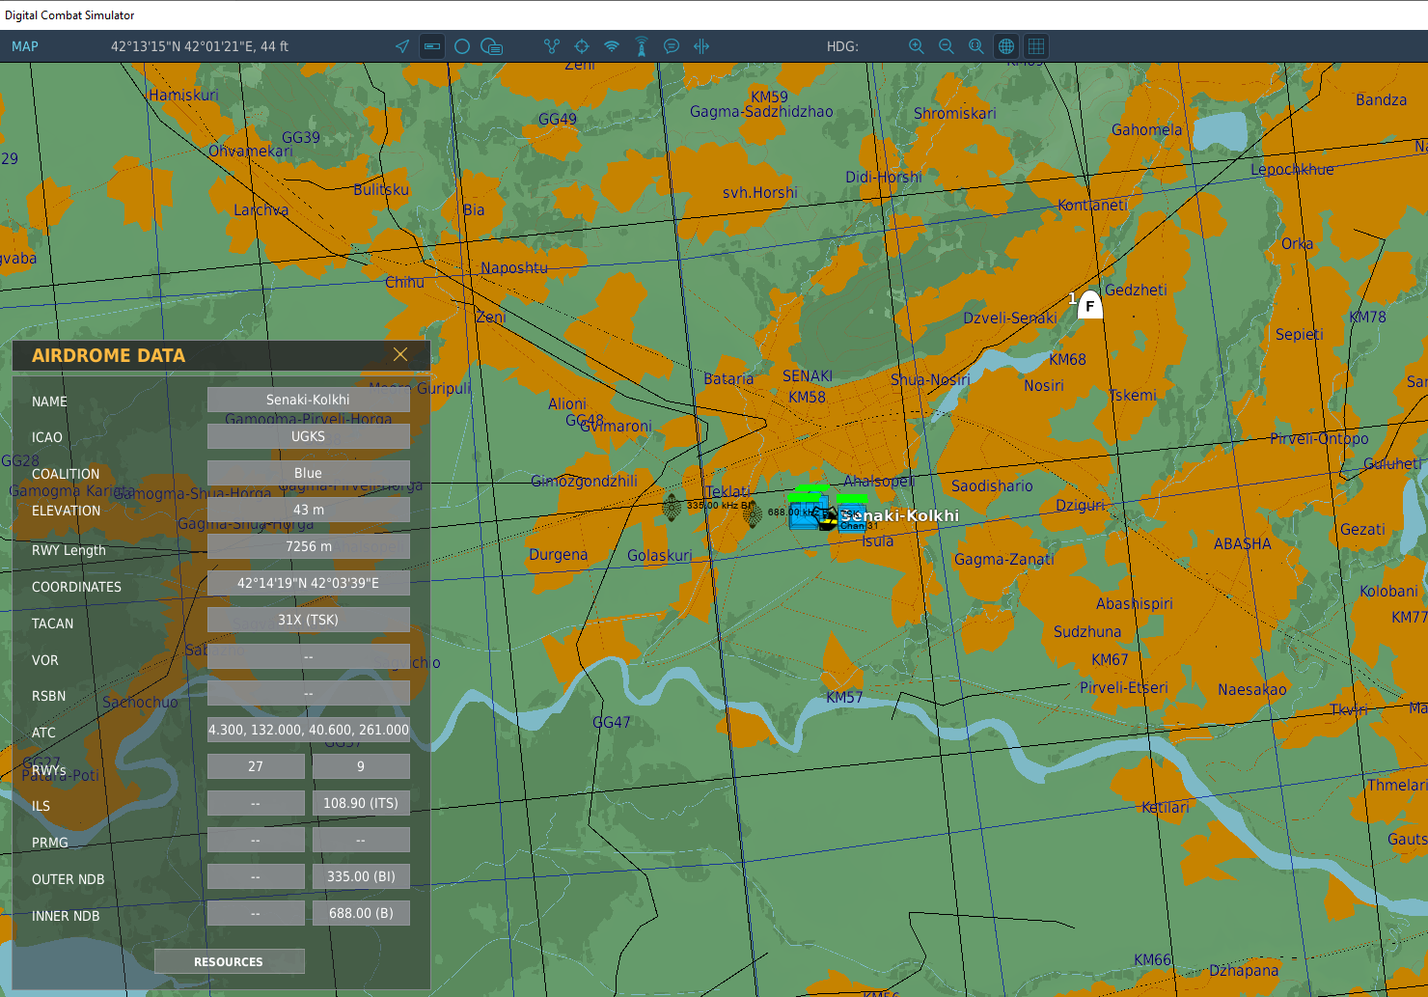Zoom out of the map
The width and height of the screenshot is (1428, 997).
(947, 46)
